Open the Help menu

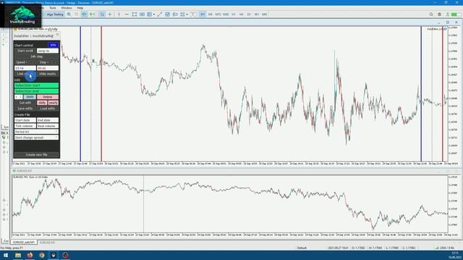[x=80, y=8]
